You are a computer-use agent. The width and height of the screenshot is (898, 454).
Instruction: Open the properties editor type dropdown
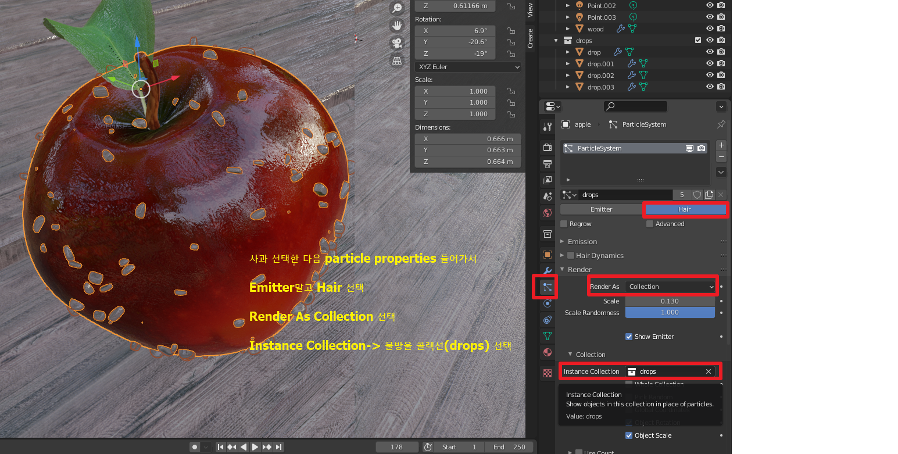coord(553,106)
